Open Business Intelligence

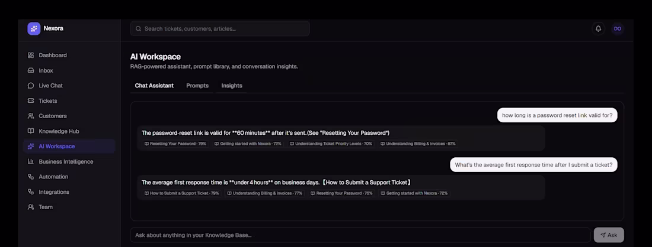coord(69,162)
